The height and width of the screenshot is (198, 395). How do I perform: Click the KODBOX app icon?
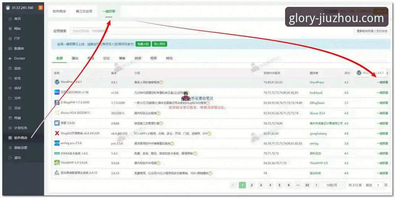pyautogui.click(x=57, y=92)
